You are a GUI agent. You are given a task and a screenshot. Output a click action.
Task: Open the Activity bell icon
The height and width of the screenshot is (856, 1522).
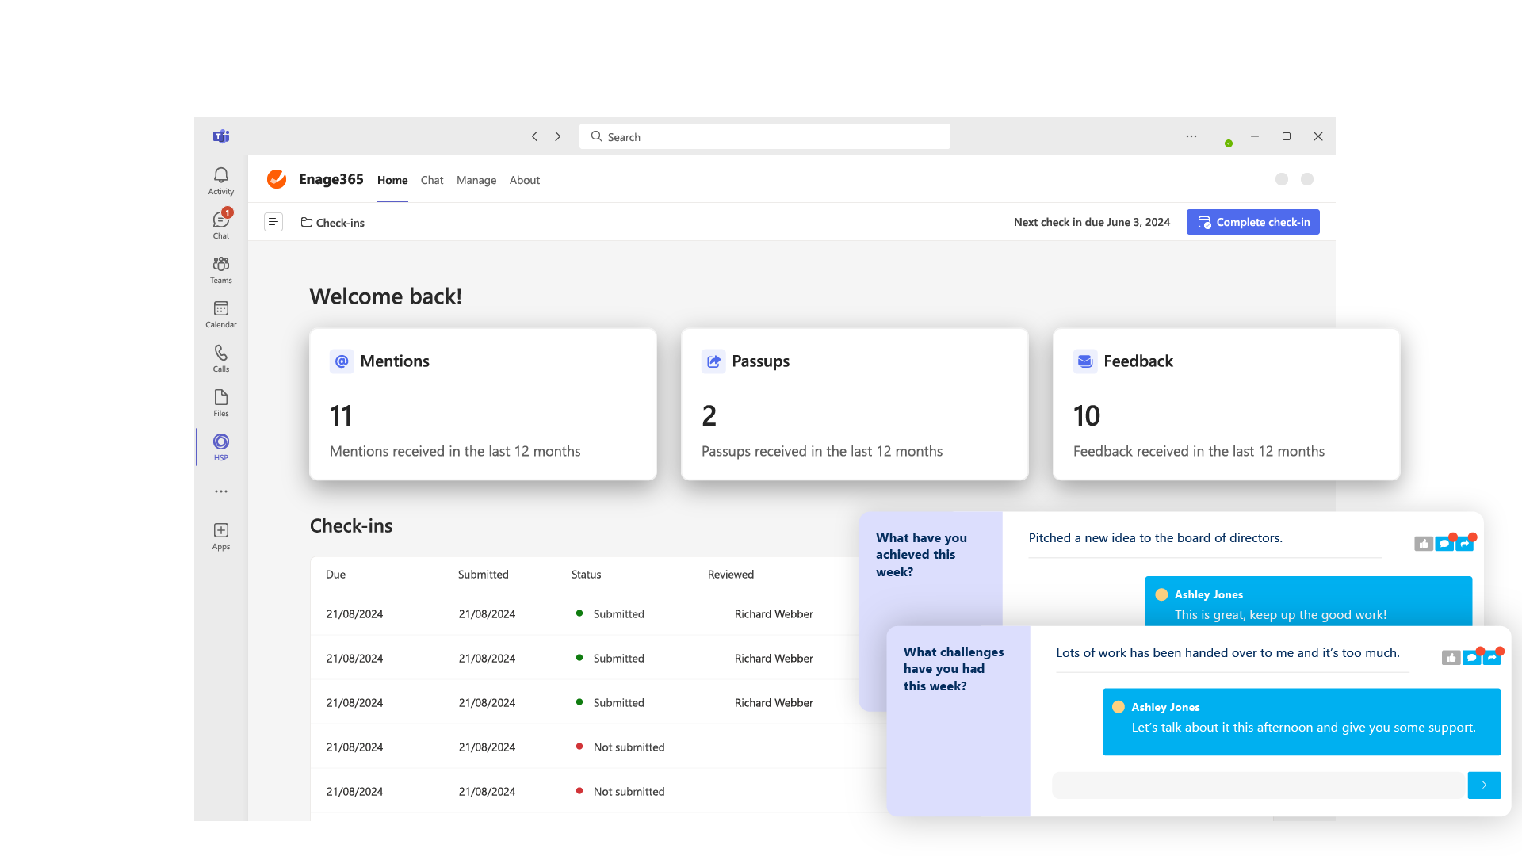pyautogui.click(x=220, y=180)
